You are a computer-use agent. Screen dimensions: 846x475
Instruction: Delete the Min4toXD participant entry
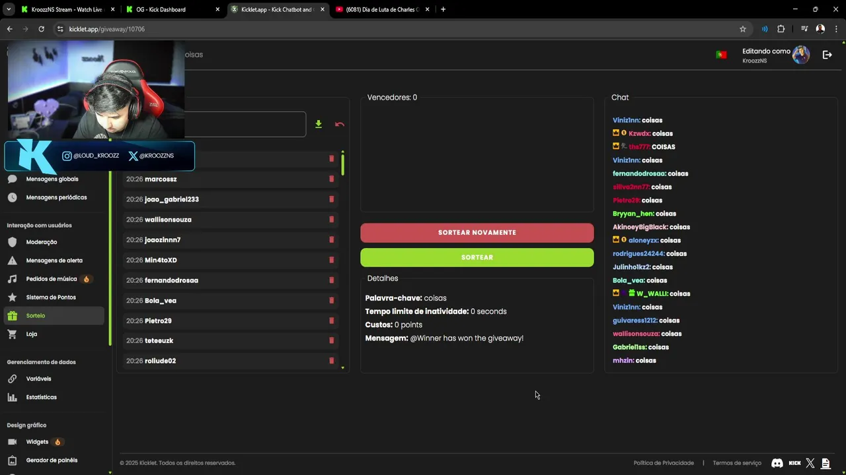[331, 260]
